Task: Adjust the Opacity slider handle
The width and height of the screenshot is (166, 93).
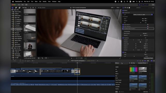Action: 141,35
